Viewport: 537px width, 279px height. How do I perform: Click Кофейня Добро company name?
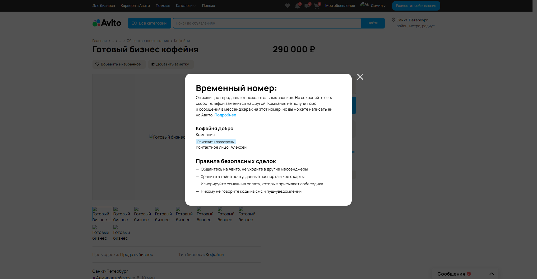point(215,129)
